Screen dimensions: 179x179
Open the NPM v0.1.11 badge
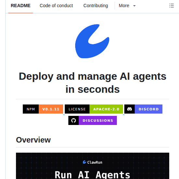[43, 109]
